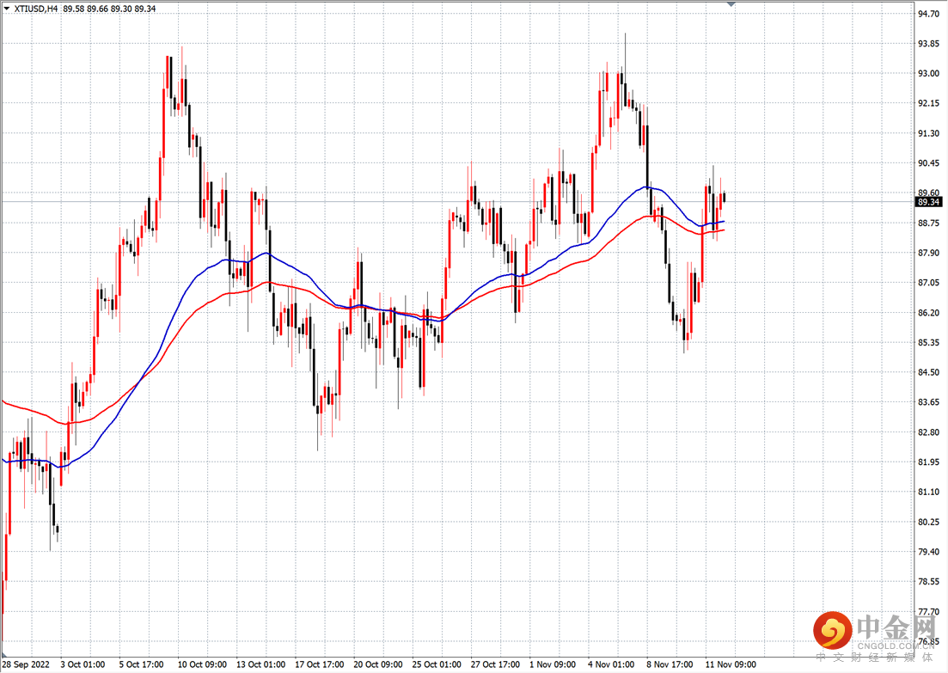This screenshot has height=673, width=948.
Task: Click the 88.75 price axis label
Action: 928,223
